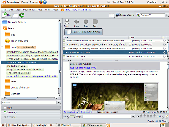Click the gear icon on the Media PC on Linux row

[164, 56]
